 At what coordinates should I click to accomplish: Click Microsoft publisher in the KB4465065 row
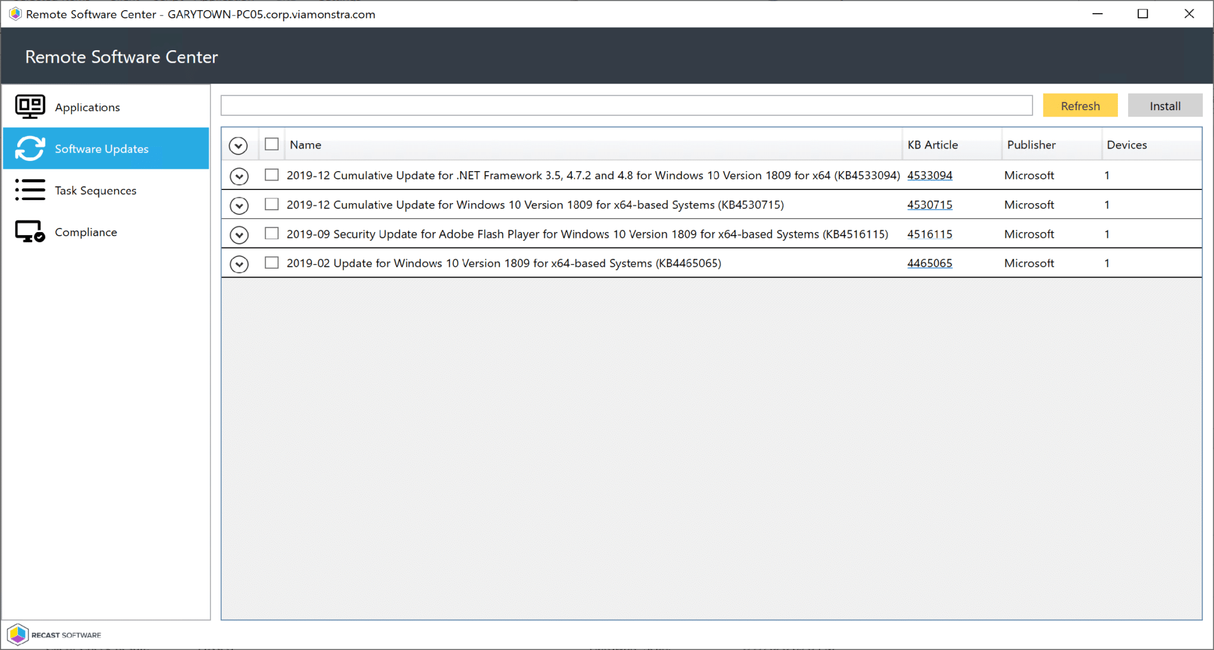pos(1029,263)
